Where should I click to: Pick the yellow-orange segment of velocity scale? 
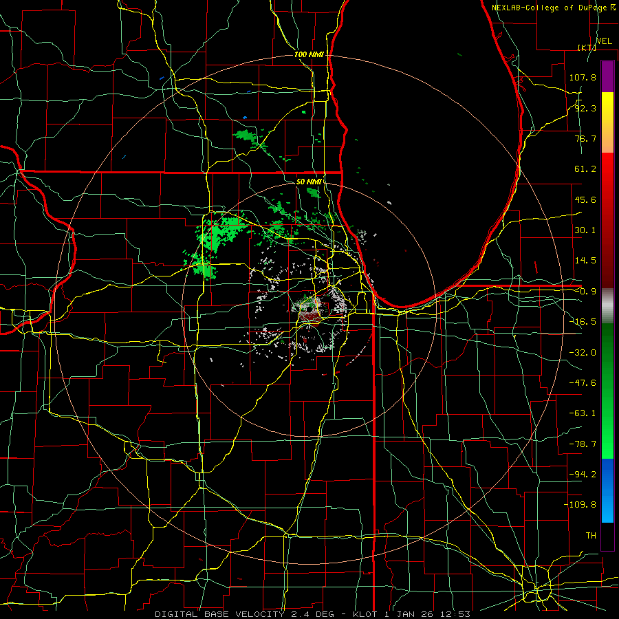pos(607,122)
